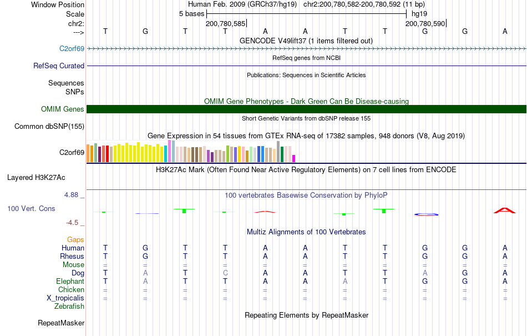This screenshot has height=336, width=527.
Task: Click the 200,780,585 position ruler marker
Action: click(x=226, y=23)
